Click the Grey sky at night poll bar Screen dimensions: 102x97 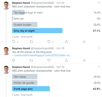(x=37, y=31)
